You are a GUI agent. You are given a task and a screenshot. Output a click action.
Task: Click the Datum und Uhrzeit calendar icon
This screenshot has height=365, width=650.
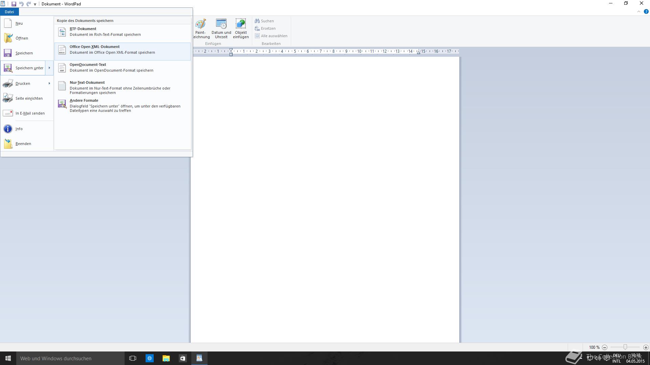point(221,24)
